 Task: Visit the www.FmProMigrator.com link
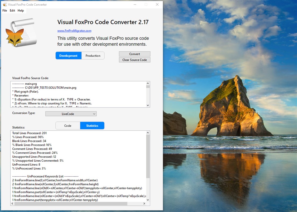coord(74,30)
